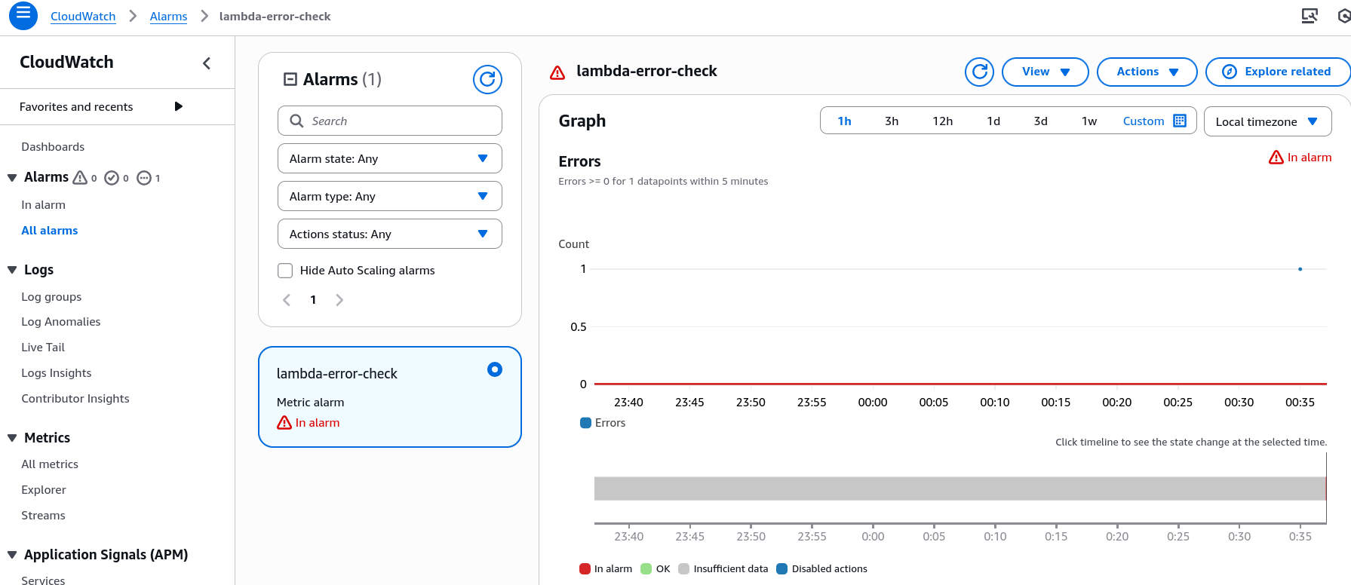Open the View dropdown menu
1351x585 pixels.
coord(1045,72)
